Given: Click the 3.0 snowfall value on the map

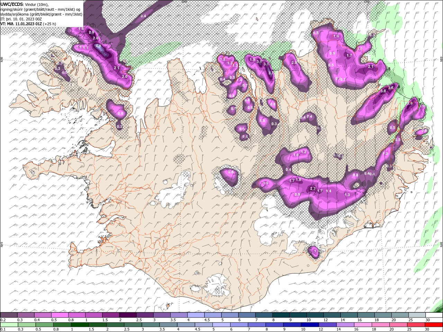Looking at the screenshot, I should pyautogui.click(x=383, y=91).
